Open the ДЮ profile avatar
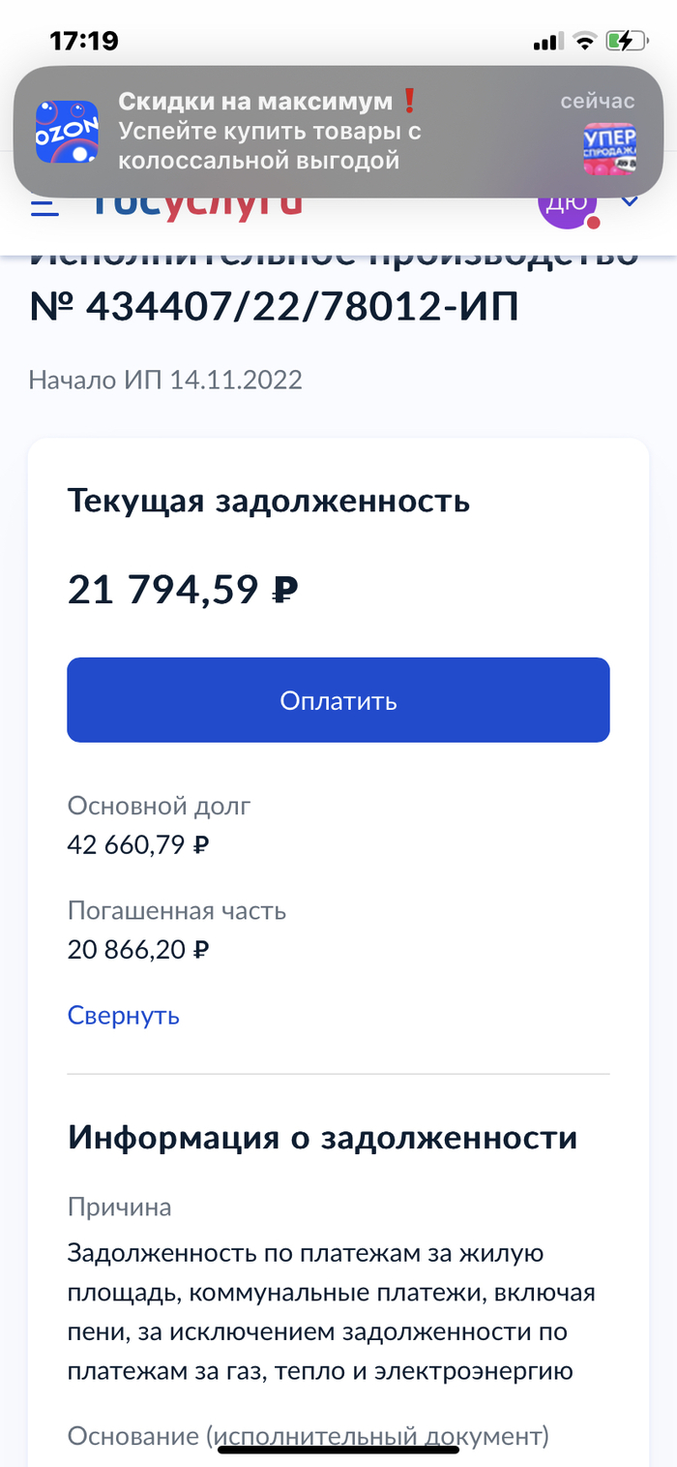Image resolution: width=677 pixels, height=1467 pixels. (568, 203)
